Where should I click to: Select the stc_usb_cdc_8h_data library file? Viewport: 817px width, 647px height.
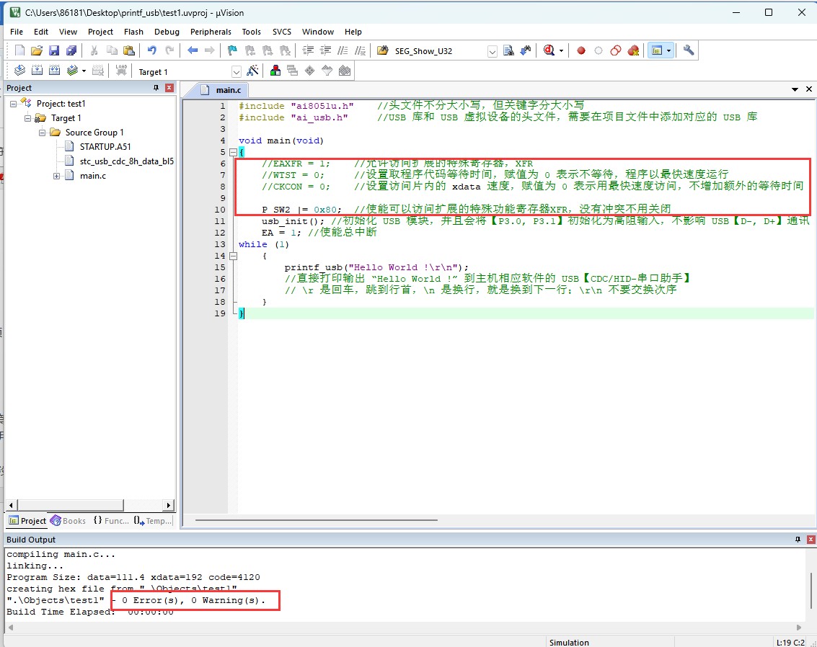[127, 161]
